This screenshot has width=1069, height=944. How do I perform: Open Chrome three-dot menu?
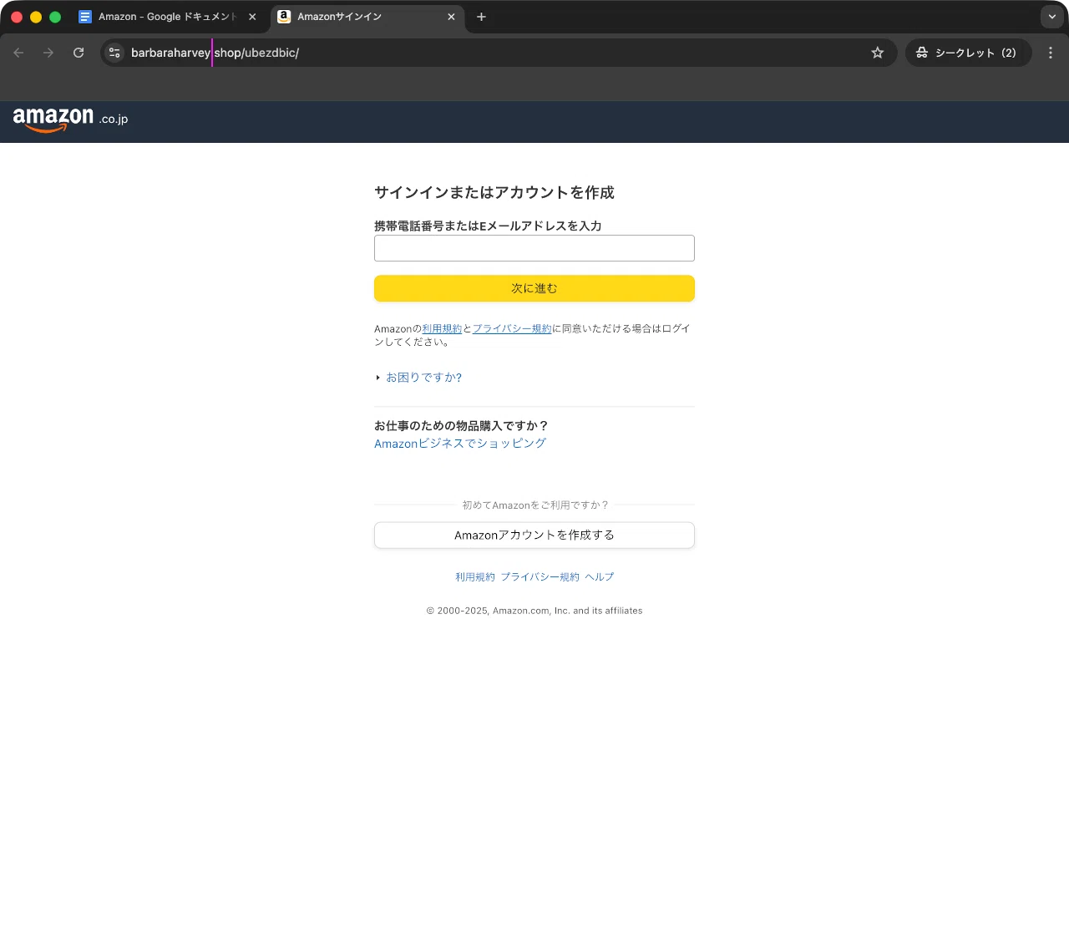pos(1051,53)
